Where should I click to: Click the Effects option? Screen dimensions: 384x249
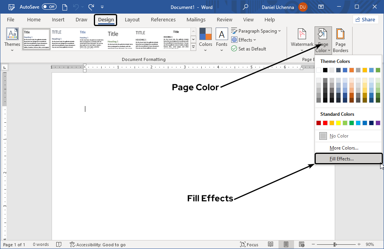pos(243,40)
